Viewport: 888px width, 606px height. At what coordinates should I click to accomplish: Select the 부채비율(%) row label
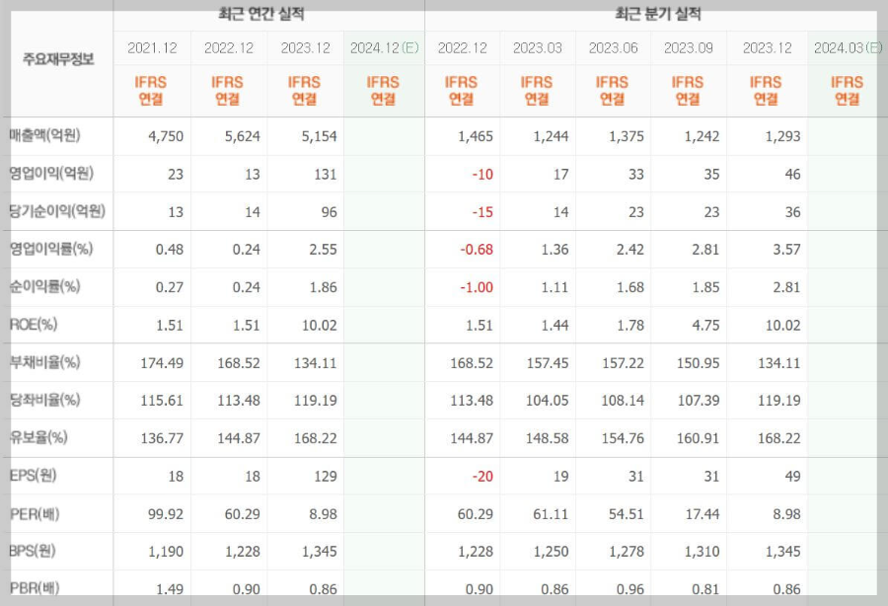[x=45, y=362]
